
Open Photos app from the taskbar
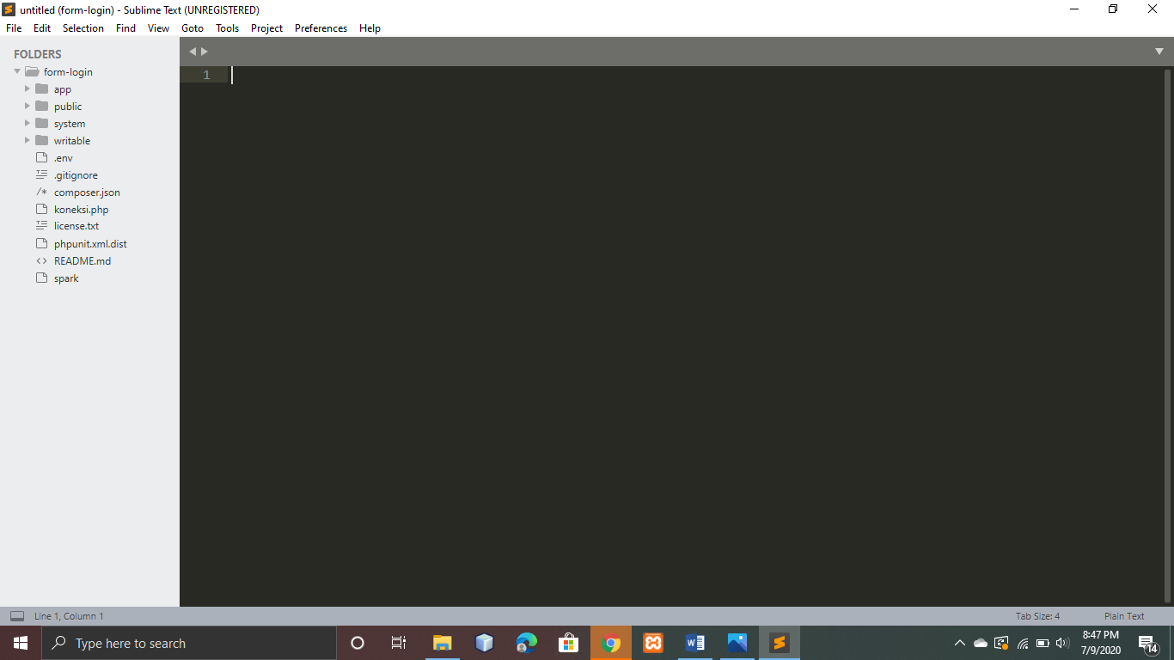click(737, 643)
